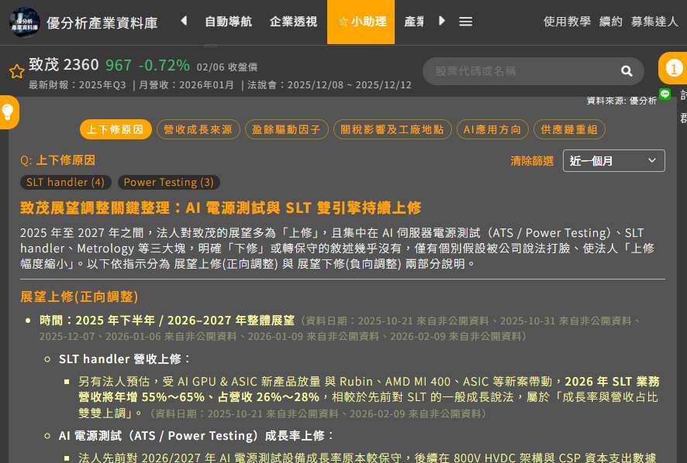This screenshot has height=463, width=687.
Task: Click the left arrow in navigation bar
Action: 184,22
